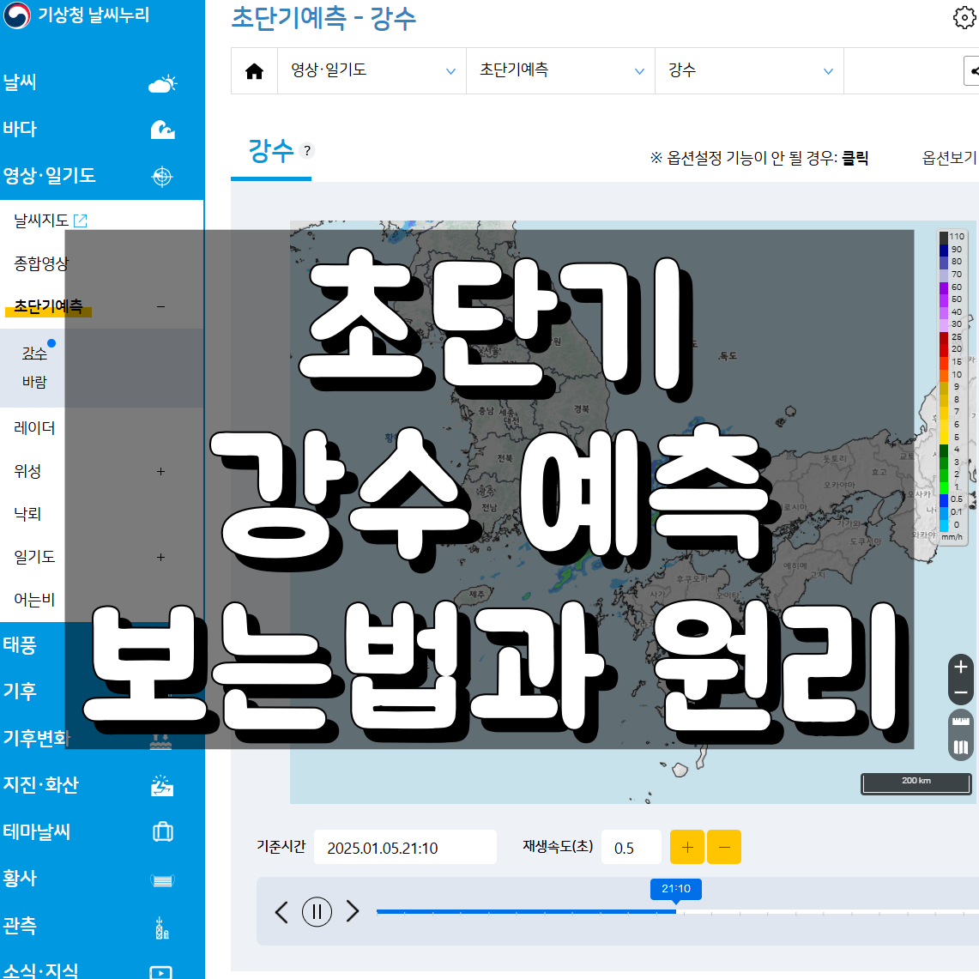Screen dimensions: 979x979
Task: Click the 테마날씨 suitcase icon
Action: (x=162, y=831)
